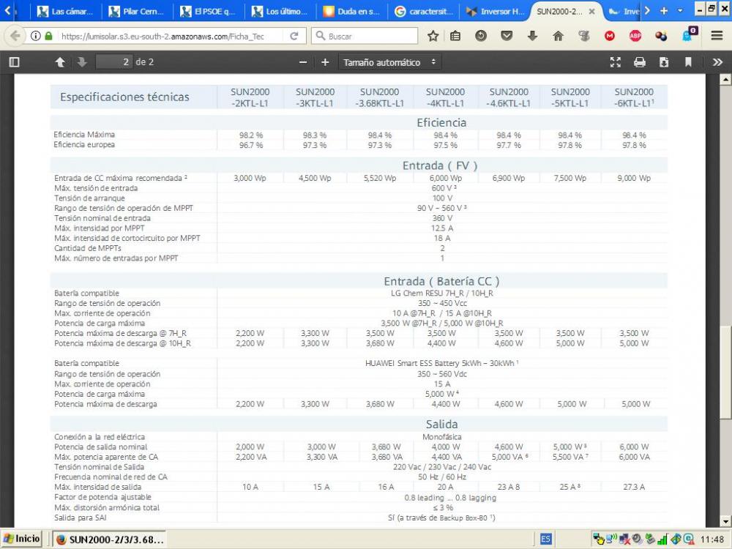Screen dimensions: 732x549
Task: Open the Firefox downloads panel
Action: click(x=532, y=36)
